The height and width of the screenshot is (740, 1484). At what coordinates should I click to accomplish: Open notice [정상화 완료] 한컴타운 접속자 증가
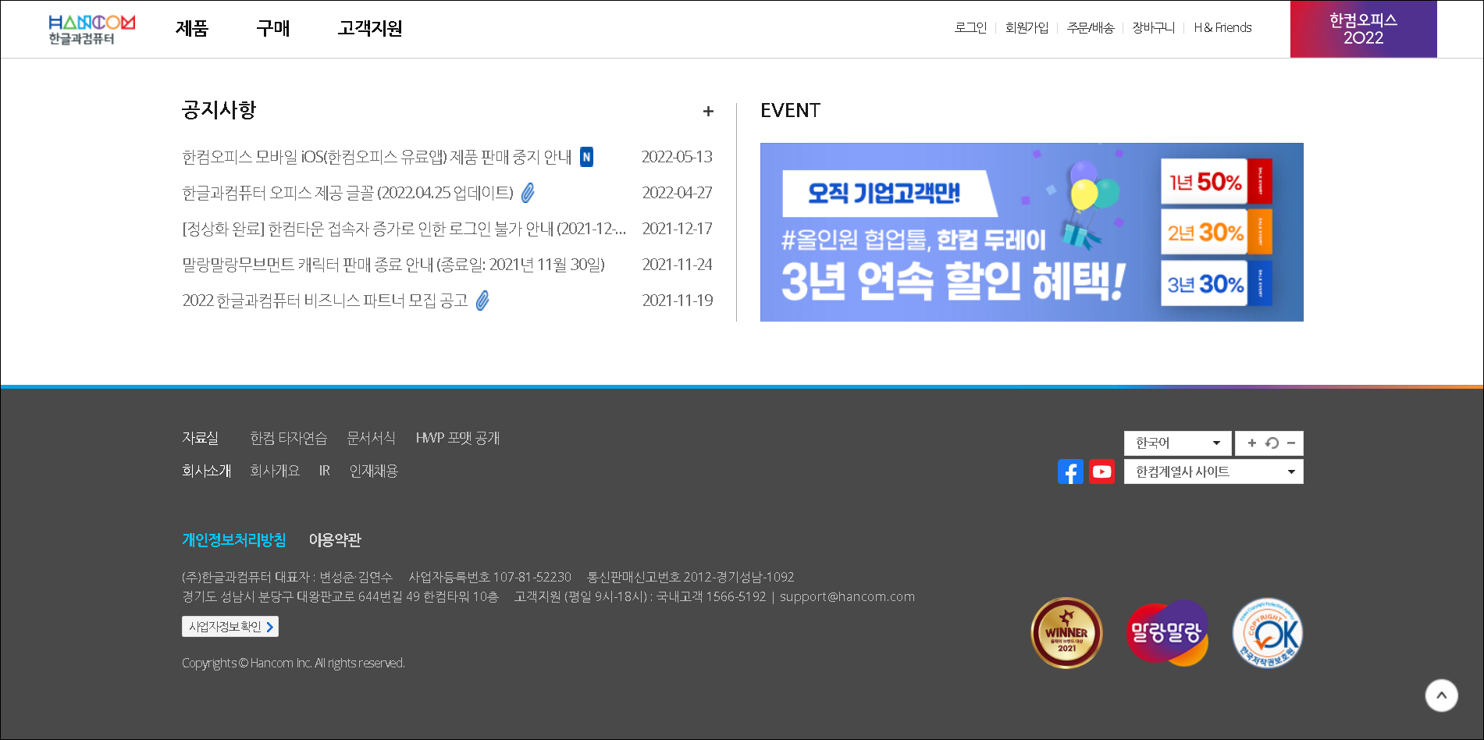pos(404,229)
